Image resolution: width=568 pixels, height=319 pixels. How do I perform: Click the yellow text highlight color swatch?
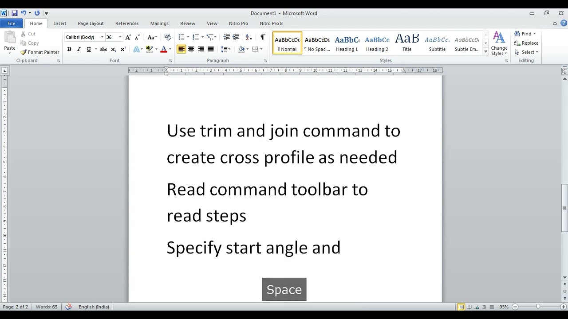150,49
